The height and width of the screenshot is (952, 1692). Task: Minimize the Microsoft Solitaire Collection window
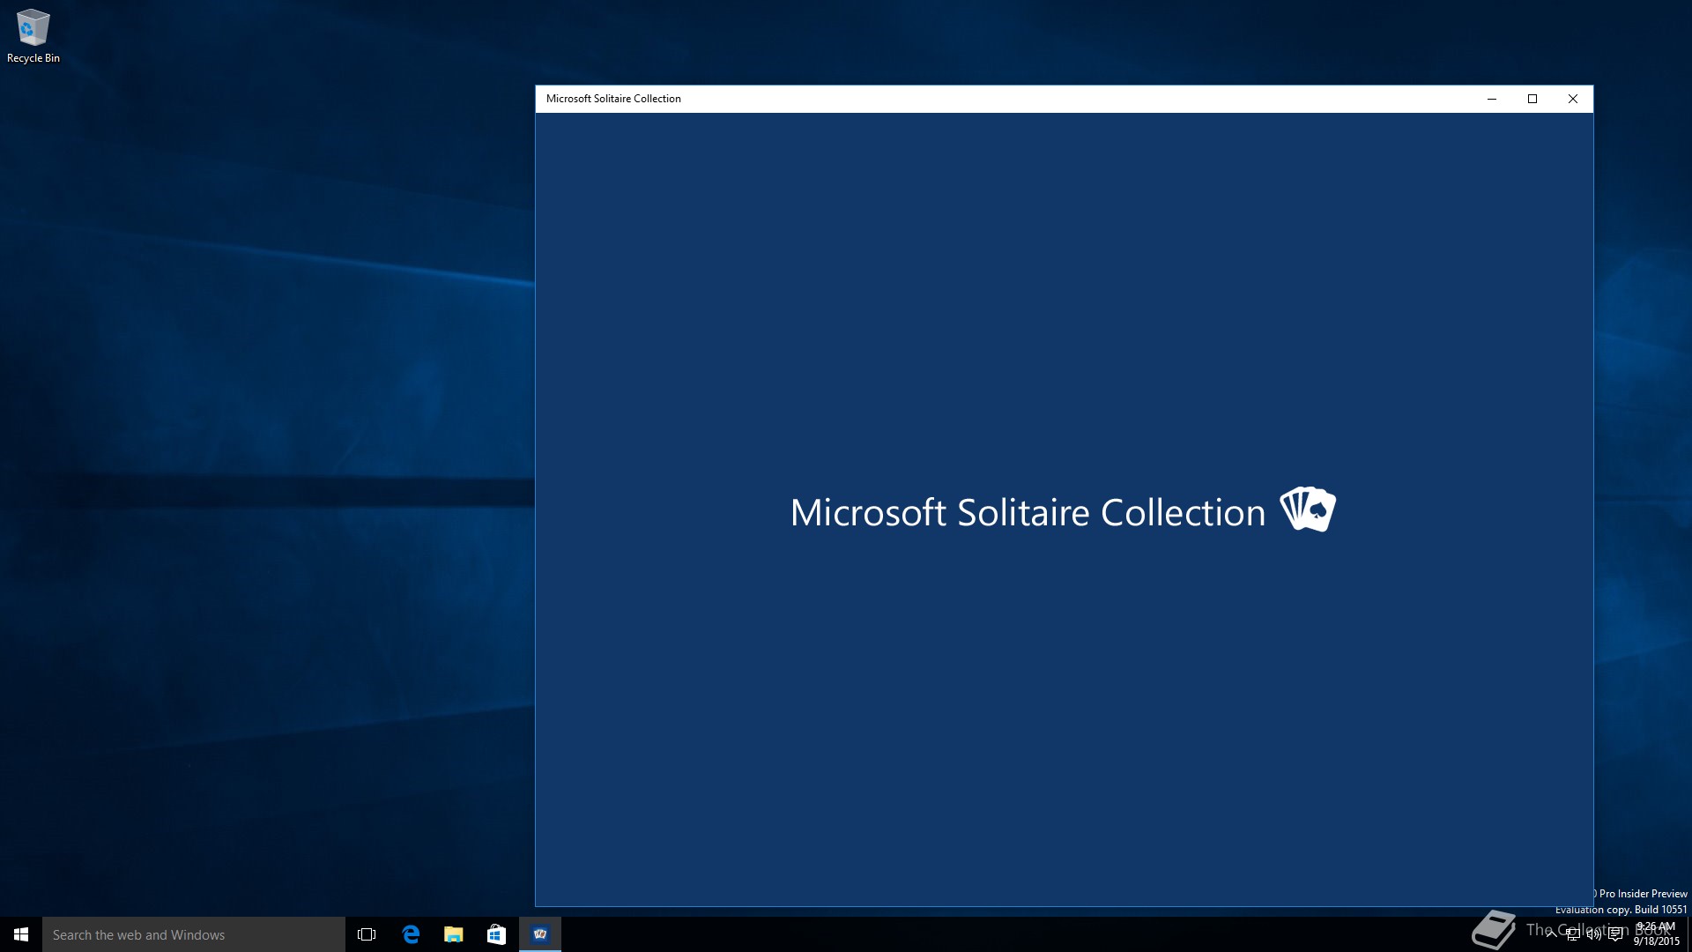pos(1492,99)
